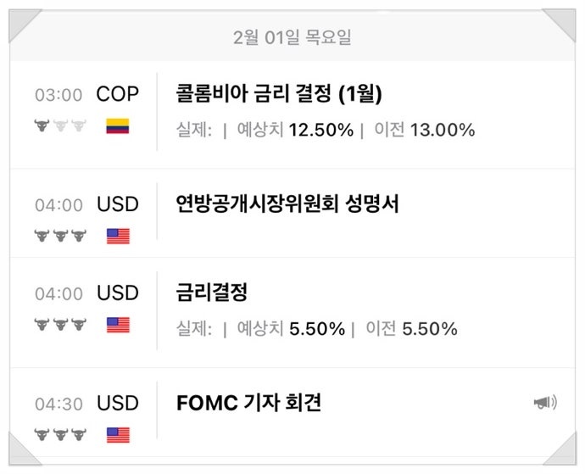Click the 2월 01일 목요일 date header

[x=292, y=37]
